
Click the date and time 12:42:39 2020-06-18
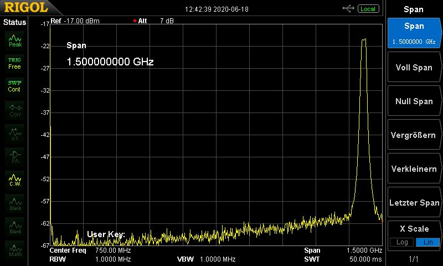[217, 9]
